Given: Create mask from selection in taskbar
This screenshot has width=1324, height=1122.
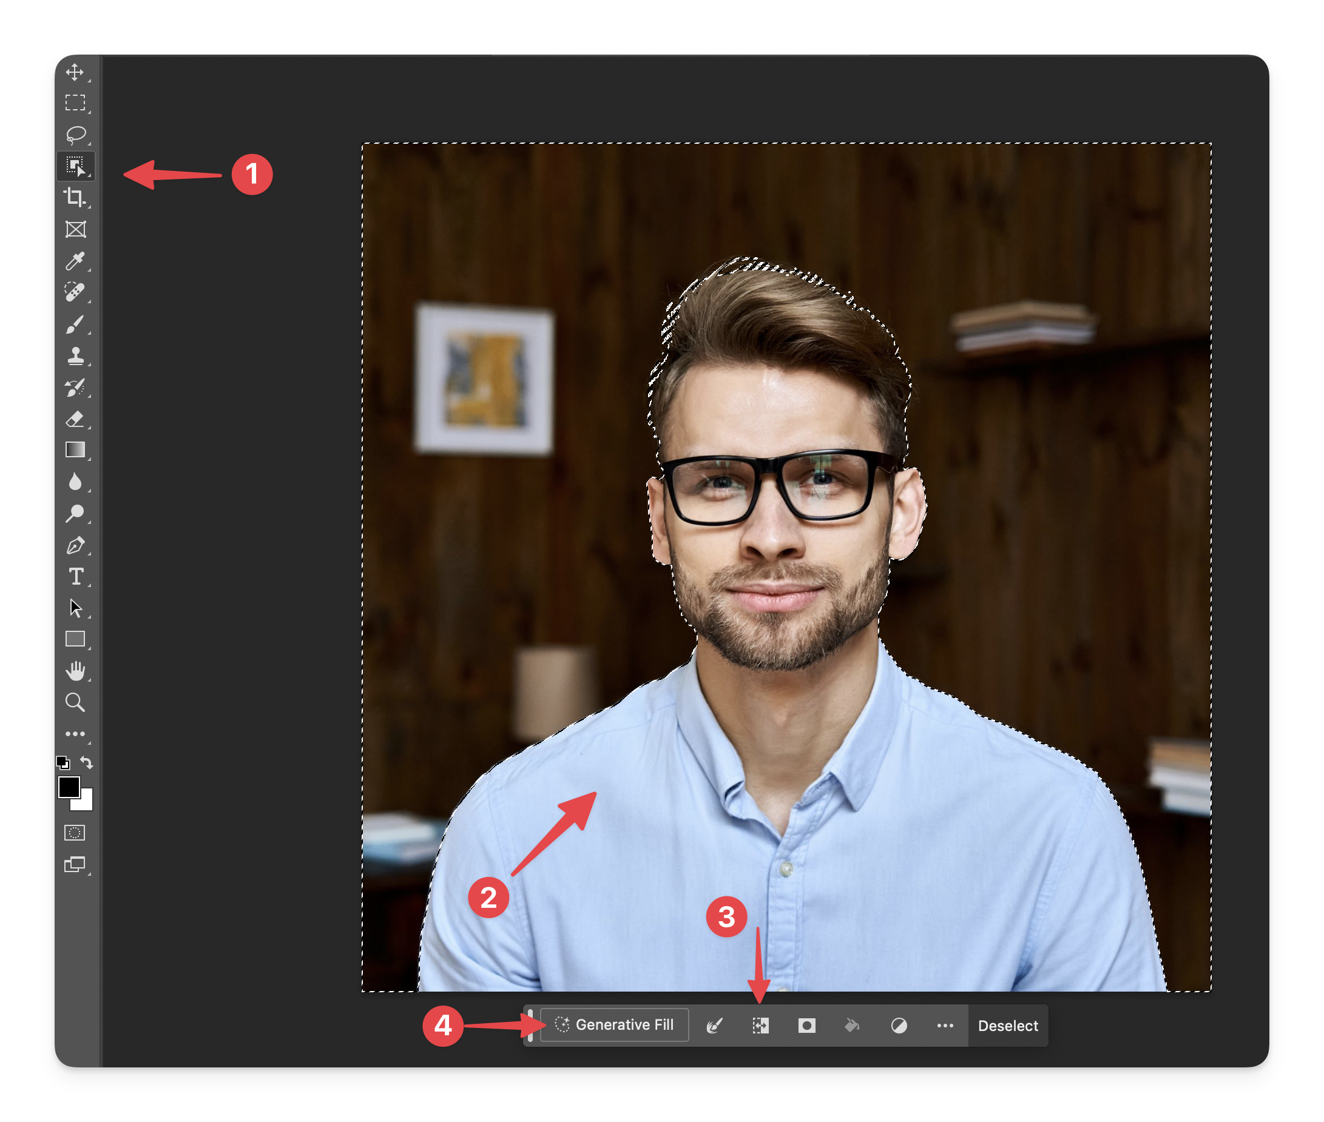Looking at the screenshot, I should pyautogui.click(x=807, y=1026).
